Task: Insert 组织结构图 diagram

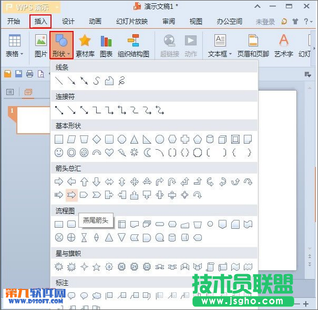Action: (133, 46)
